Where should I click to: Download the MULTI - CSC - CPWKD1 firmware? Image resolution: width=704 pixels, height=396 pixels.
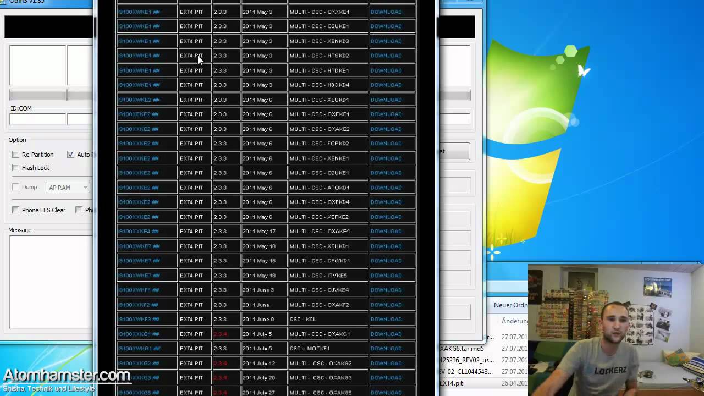point(386,261)
